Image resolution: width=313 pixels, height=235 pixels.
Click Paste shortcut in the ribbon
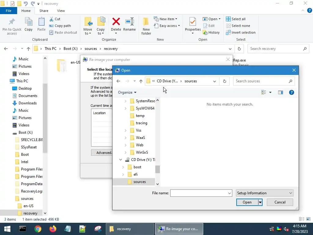(x=63, y=32)
